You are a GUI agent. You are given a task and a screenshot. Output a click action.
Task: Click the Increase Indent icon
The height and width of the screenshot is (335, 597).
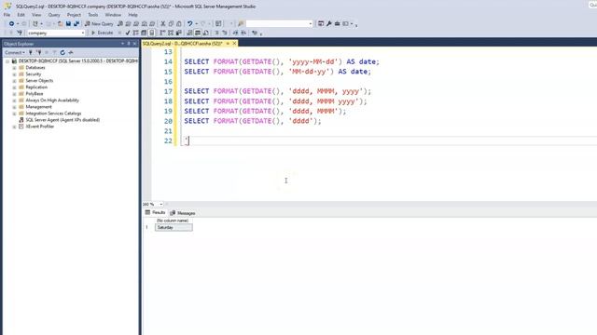(243, 33)
